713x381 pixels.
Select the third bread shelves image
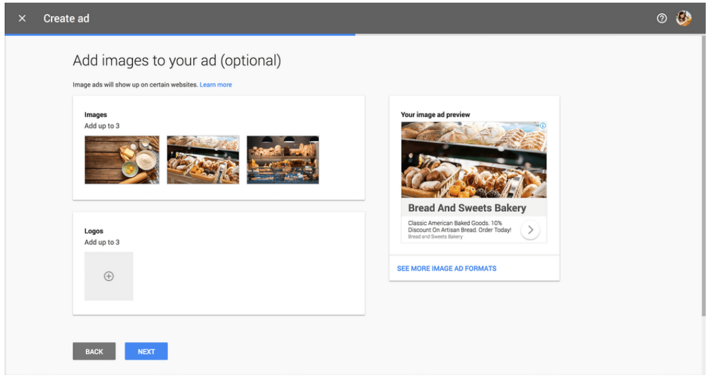click(x=283, y=159)
